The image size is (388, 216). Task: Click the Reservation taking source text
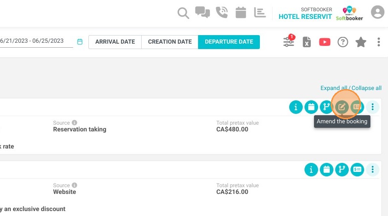coord(80,129)
